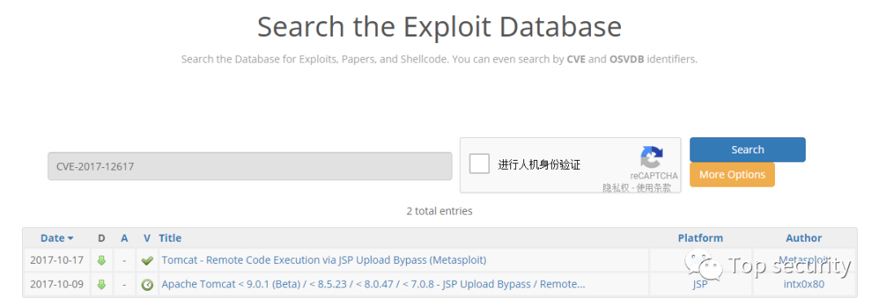The width and height of the screenshot is (879, 306).
Task: Download the 2017-10-09 Apache Tomcat exploit
Action: (102, 284)
